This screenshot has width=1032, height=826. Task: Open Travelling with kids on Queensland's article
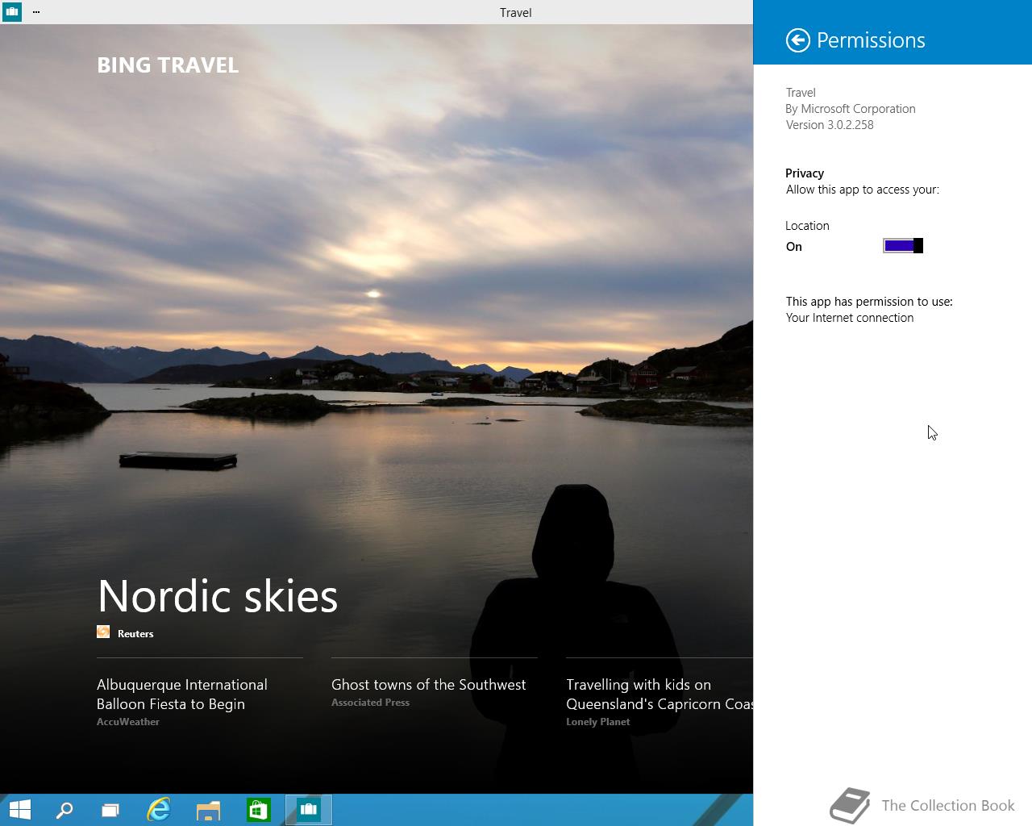[x=660, y=694]
